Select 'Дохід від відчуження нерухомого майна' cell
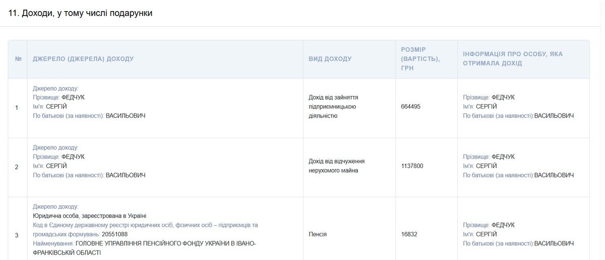 coord(336,166)
